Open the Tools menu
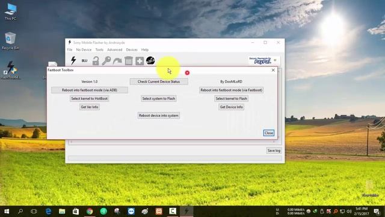The height and width of the screenshot is (217, 385). click(x=99, y=49)
